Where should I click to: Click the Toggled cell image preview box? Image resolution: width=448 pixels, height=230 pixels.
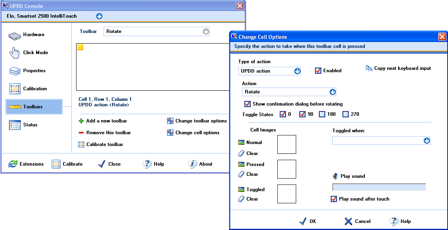(x=287, y=194)
